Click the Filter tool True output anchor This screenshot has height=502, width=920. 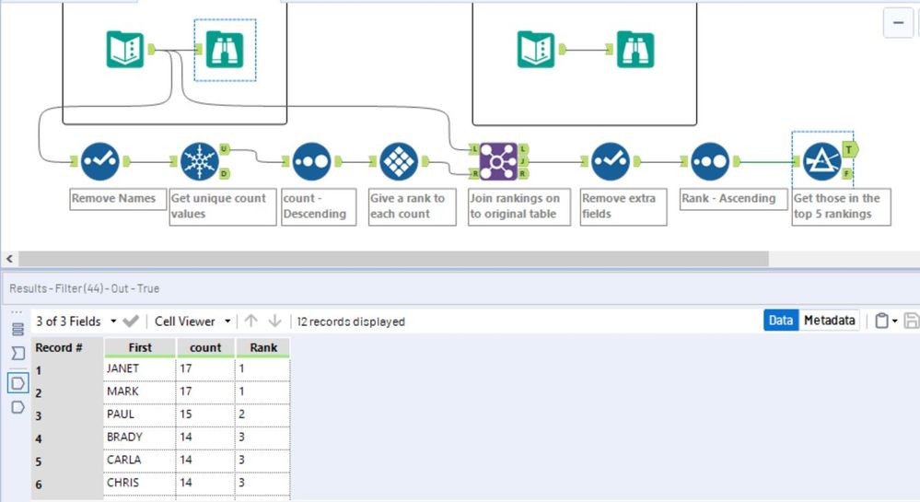coord(850,150)
